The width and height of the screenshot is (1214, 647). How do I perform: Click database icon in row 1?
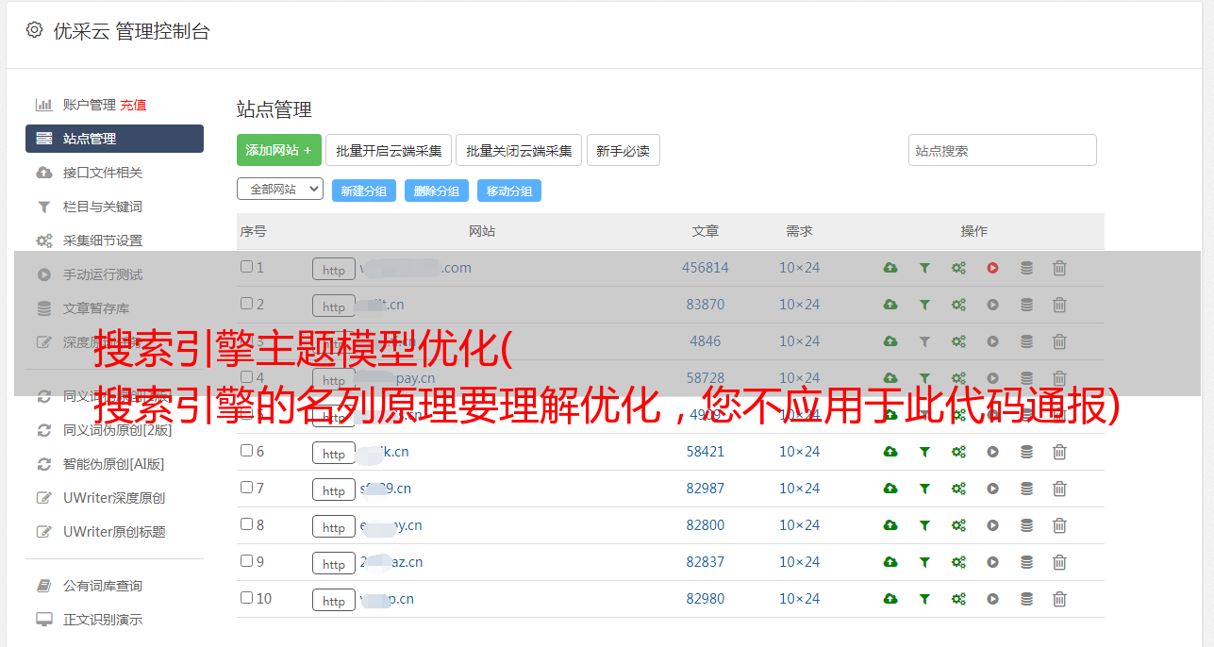[1026, 268]
